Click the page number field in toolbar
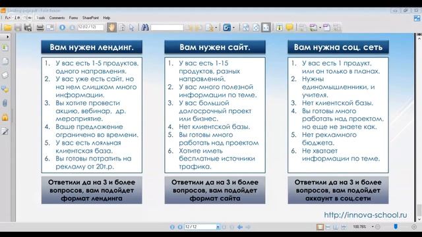This screenshot has height=237, width=422. [x=91, y=27]
